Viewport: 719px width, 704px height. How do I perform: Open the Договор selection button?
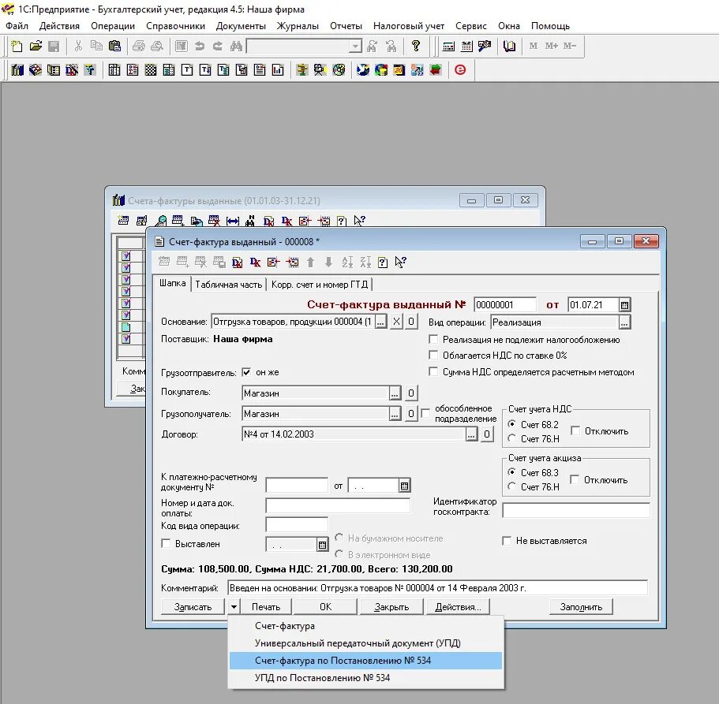coord(471,434)
